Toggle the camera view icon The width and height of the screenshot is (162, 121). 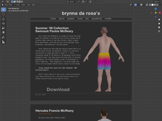(x=159, y=27)
